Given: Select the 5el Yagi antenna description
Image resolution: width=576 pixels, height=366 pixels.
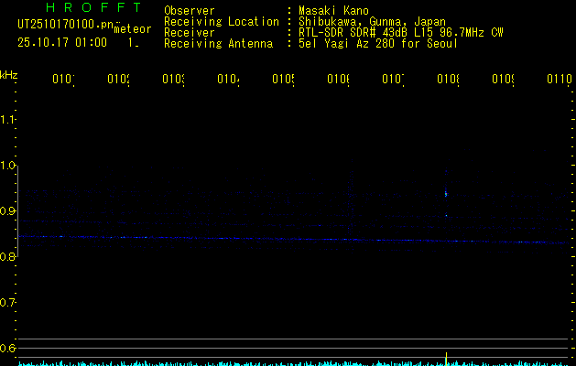Looking at the screenshot, I should click(378, 43).
